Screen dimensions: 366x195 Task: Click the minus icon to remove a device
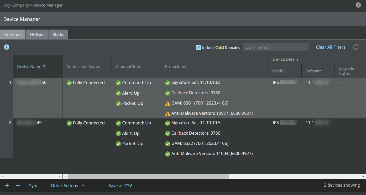(x=18, y=186)
